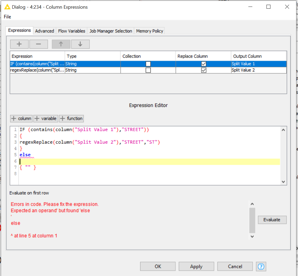The height and width of the screenshot is (276, 298).
Task: Cancel the dialog
Action: (x=235, y=266)
